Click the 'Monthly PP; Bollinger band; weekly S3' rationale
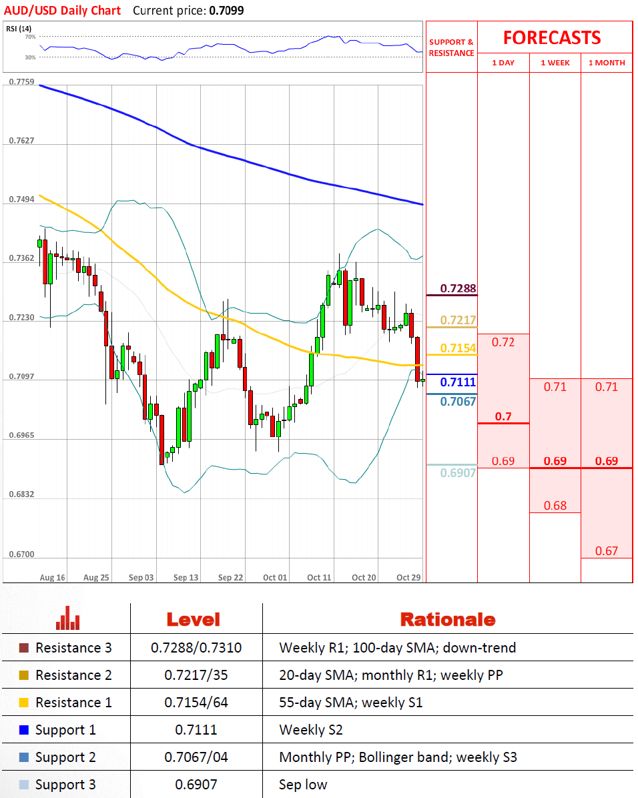Viewport: 638px width, 798px height. point(398,758)
